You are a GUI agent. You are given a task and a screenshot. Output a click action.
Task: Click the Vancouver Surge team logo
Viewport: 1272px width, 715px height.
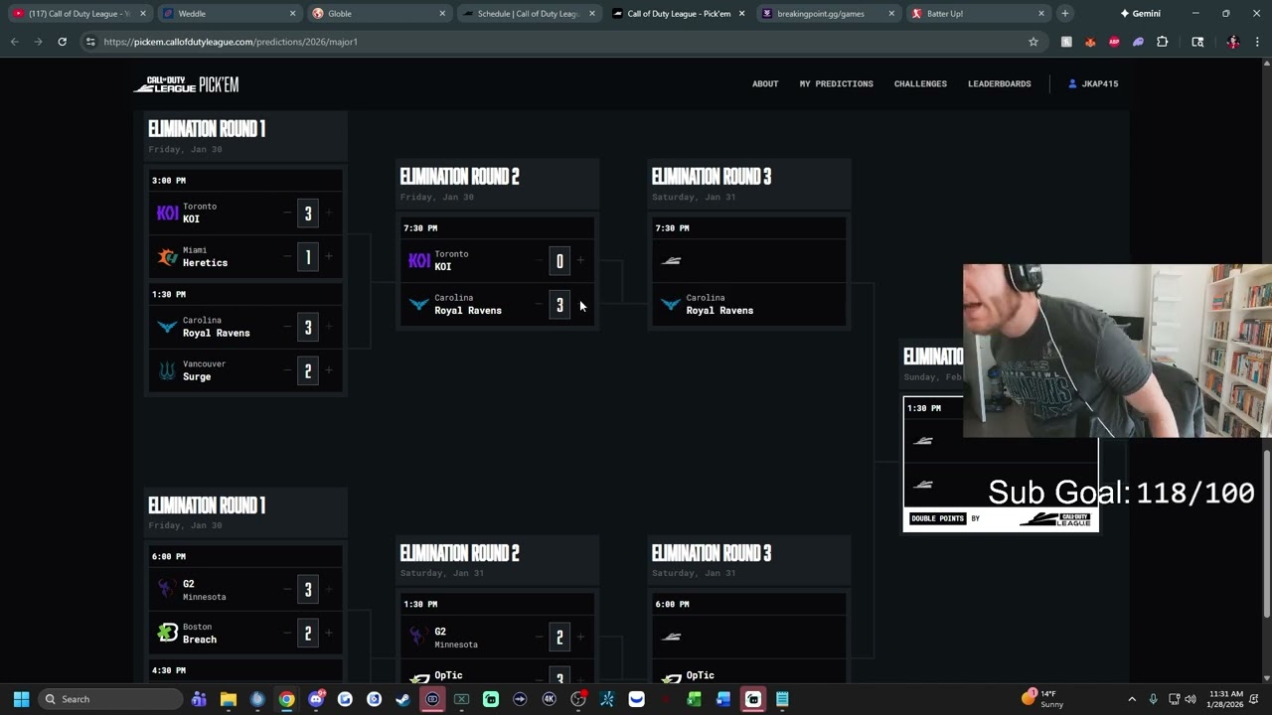167,370
